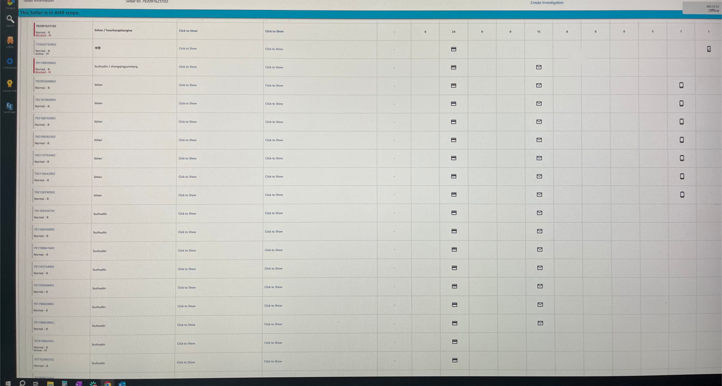The height and width of the screenshot is (386, 722).
Task: Click email icon in row 791193754902
Action: (x=540, y=268)
